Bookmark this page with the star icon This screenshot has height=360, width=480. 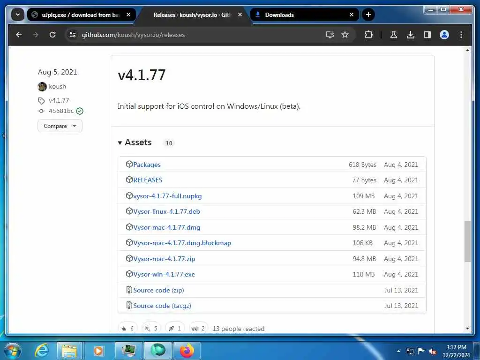click(345, 35)
